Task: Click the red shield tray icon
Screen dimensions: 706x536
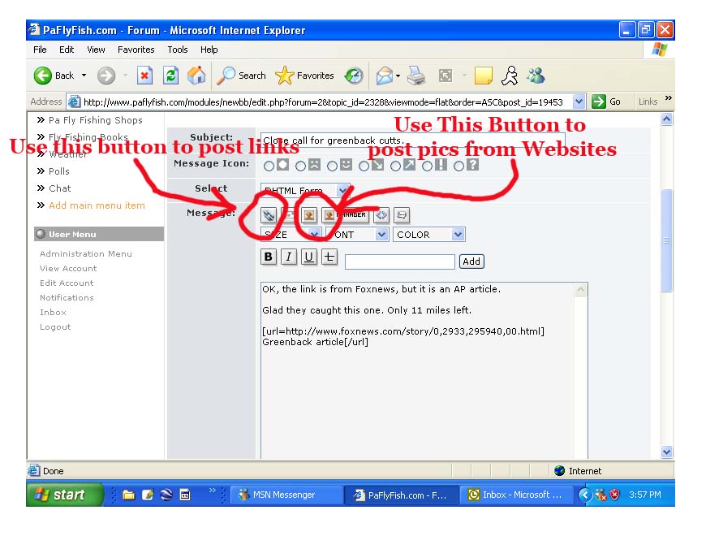Action: (614, 495)
